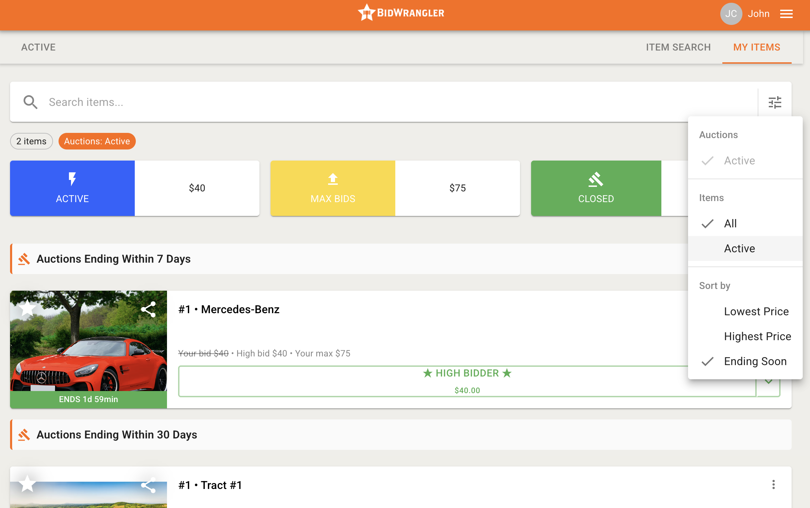Click the Auctions: Active filter chip

click(x=97, y=141)
